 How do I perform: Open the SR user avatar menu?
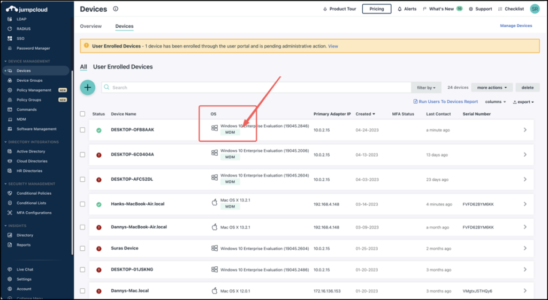coord(535,9)
